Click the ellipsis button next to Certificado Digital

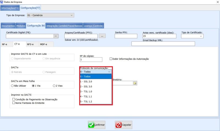tap(56, 36)
